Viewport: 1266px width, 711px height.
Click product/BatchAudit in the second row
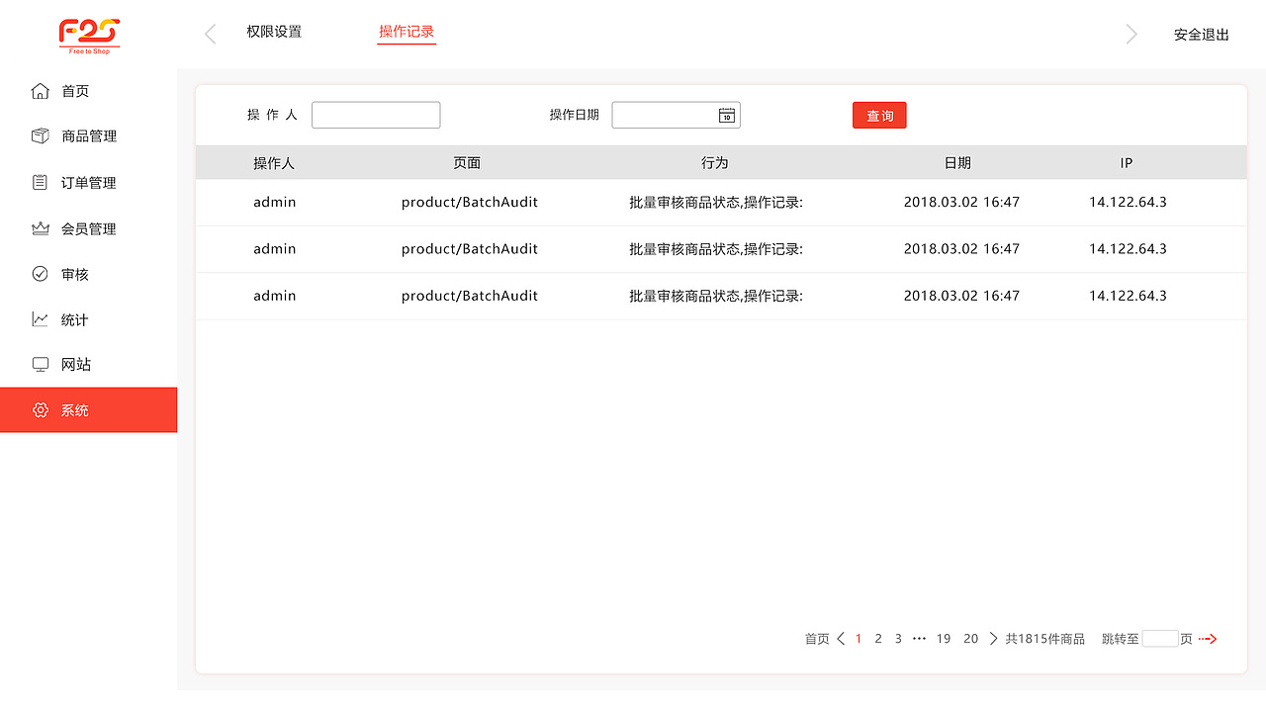point(470,248)
